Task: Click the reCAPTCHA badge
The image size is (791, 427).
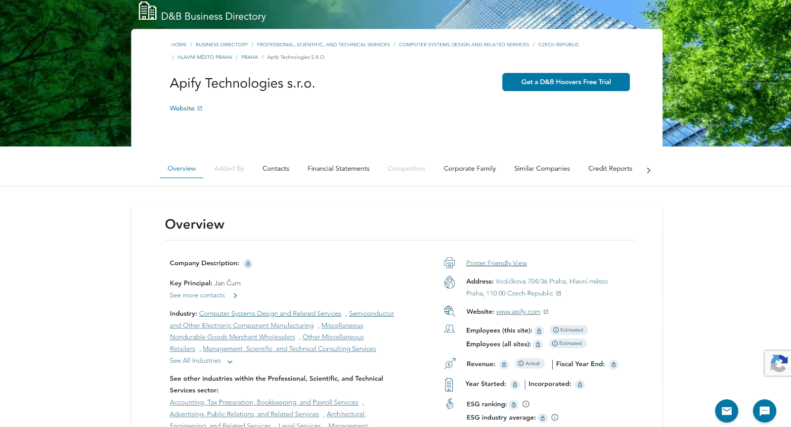Action: (x=778, y=363)
